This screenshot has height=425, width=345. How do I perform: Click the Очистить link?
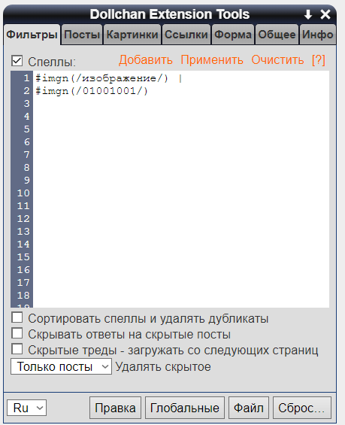coord(277,59)
